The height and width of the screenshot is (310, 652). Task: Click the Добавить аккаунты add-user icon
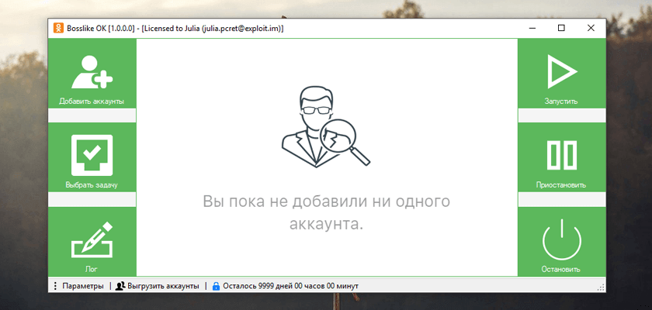click(92, 72)
